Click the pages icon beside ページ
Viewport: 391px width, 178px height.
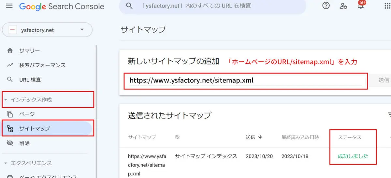(10, 114)
